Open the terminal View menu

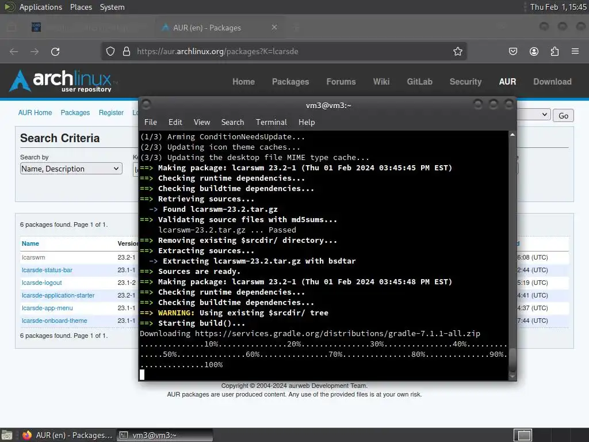tap(202, 122)
